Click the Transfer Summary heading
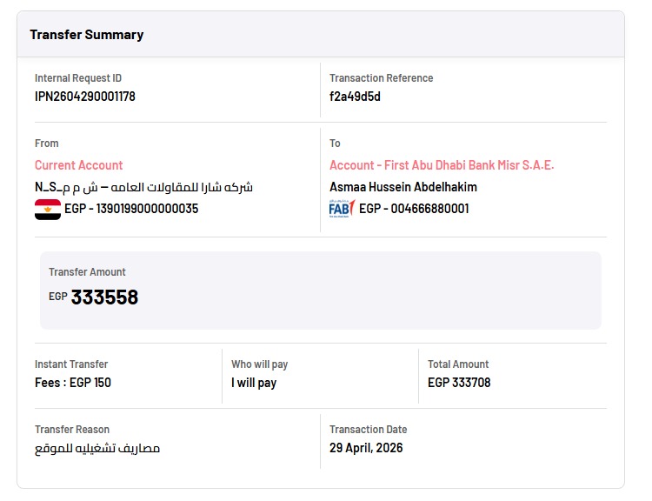The image size is (652, 501). (87, 35)
